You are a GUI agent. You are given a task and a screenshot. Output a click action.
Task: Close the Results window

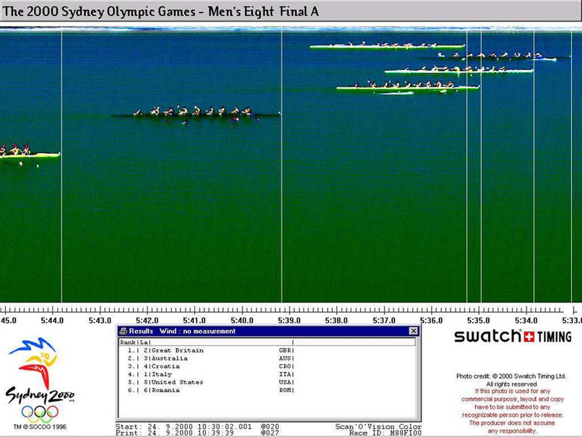(x=413, y=332)
